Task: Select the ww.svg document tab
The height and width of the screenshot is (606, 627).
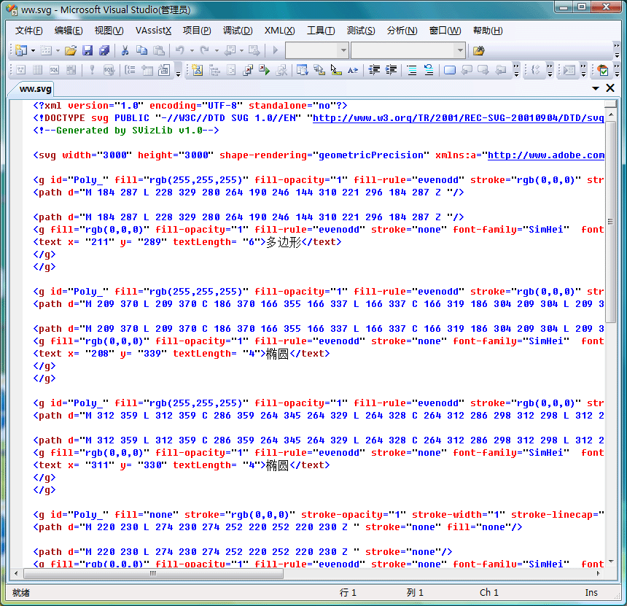Action: [36, 89]
